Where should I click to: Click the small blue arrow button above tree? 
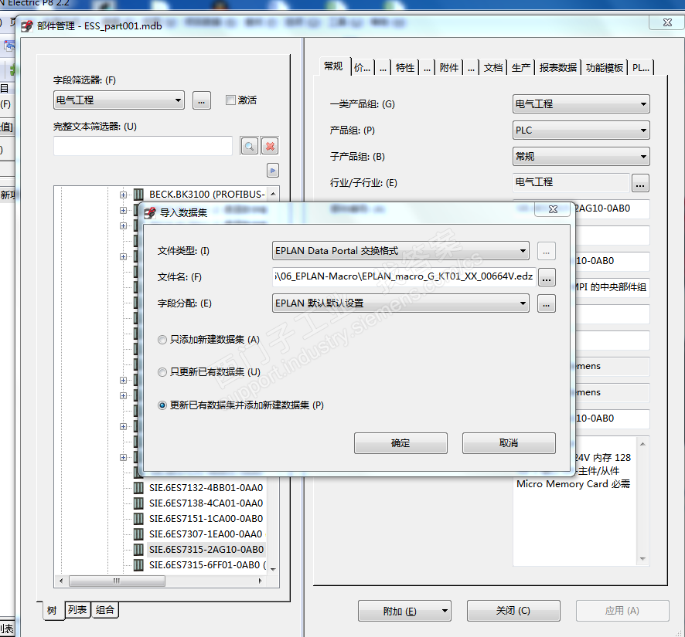273,171
